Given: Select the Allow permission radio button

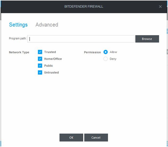Looking at the screenshot, I should point(106,52).
